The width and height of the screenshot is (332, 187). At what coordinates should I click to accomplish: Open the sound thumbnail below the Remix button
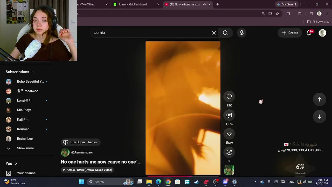229,170
